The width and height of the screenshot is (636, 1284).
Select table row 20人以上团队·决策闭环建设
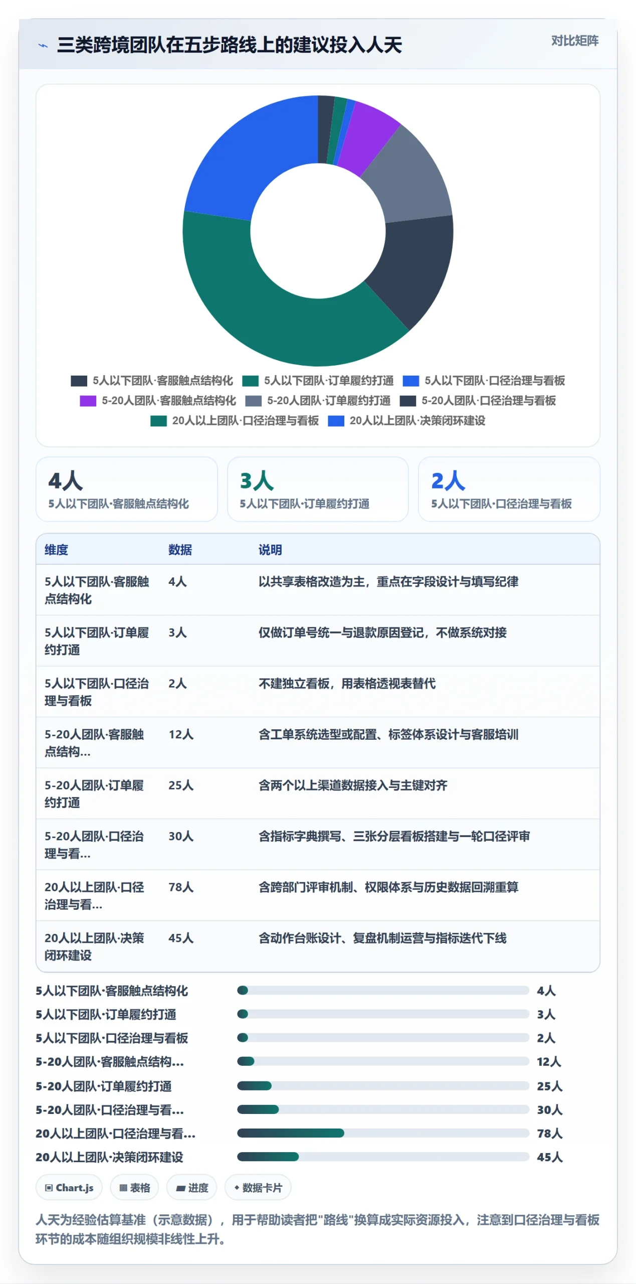pyautogui.click(x=318, y=946)
